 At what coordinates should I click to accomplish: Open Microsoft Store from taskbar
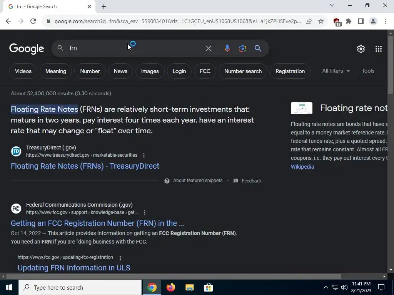point(208,287)
